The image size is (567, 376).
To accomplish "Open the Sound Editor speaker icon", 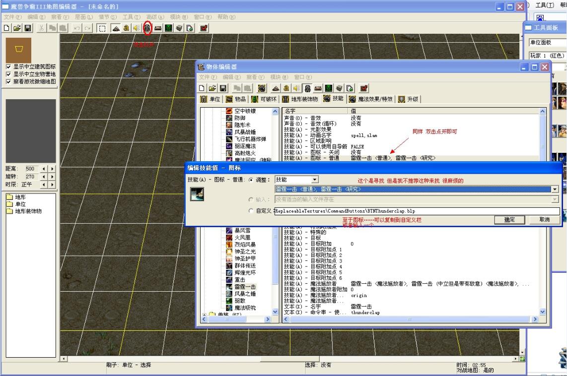I will coord(137,28).
